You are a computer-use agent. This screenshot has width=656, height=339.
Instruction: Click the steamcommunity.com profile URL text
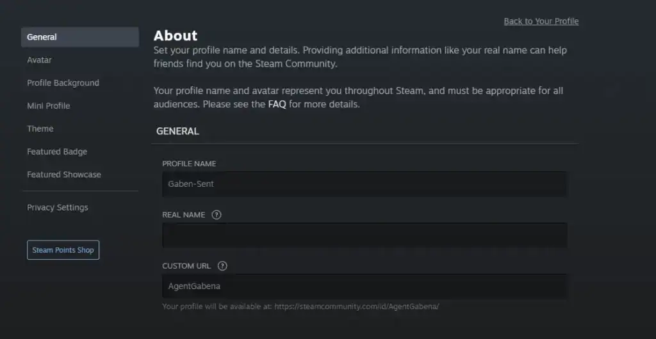coord(357,306)
